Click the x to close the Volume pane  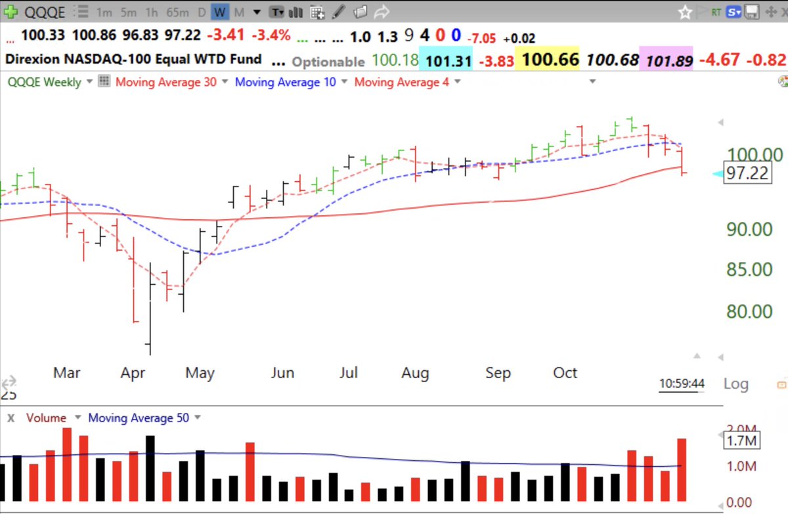click(x=11, y=418)
